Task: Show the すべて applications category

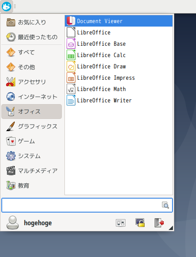Action: [32, 52]
